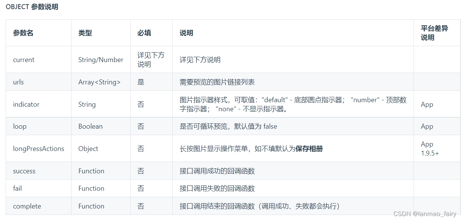This screenshot has height=221, width=462.
Task: Click the "Function" cell in the success row
Action: [91, 171]
